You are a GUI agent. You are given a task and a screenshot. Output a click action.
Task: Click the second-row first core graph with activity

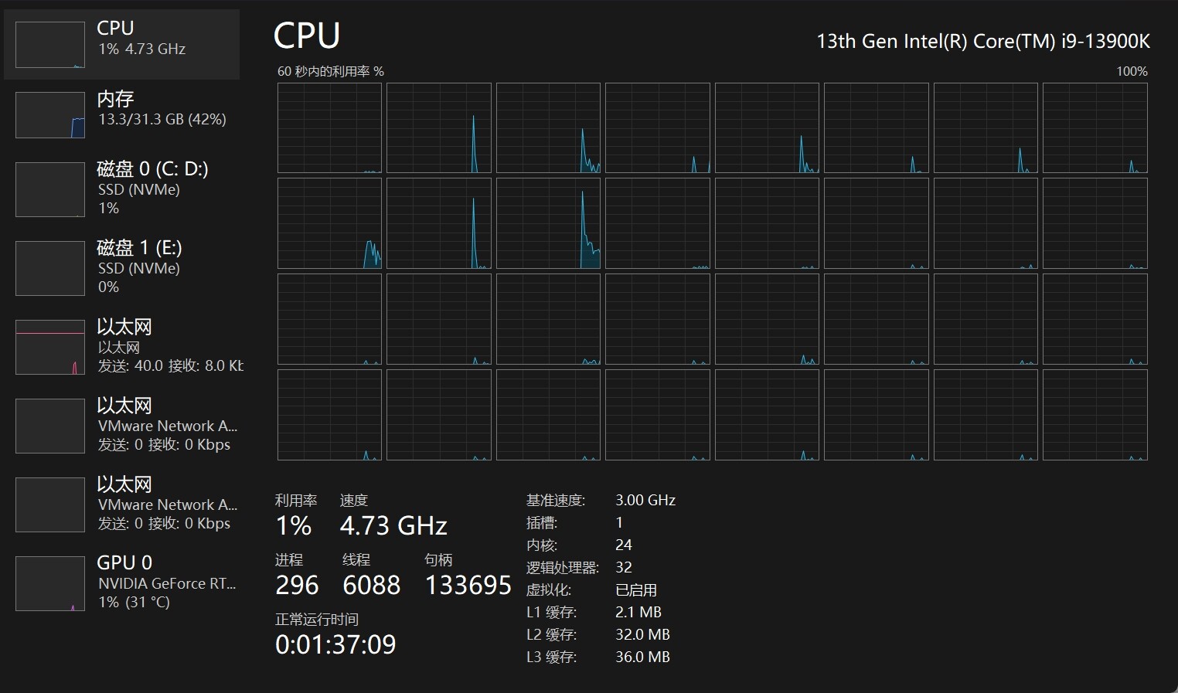(x=329, y=223)
